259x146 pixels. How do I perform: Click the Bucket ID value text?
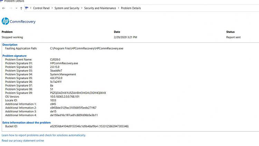pyautogui.click(x=89, y=126)
